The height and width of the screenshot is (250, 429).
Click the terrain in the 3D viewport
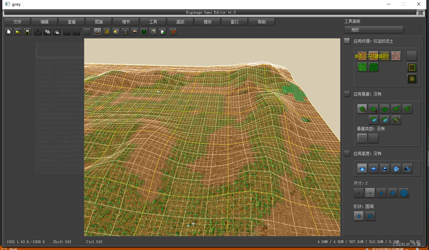point(212,149)
